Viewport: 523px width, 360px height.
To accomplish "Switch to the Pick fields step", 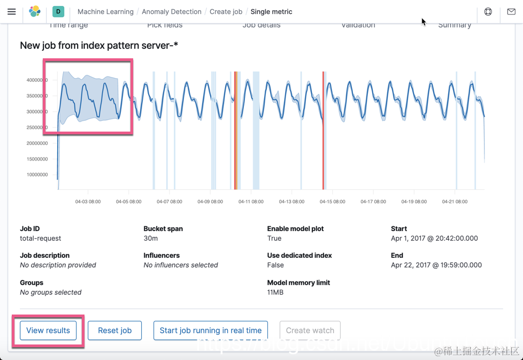I will (165, 25).
